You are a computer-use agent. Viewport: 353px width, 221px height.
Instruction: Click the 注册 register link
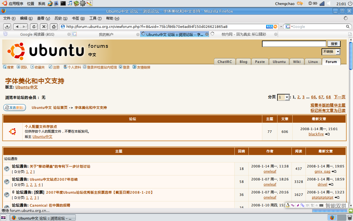[56, 67]
